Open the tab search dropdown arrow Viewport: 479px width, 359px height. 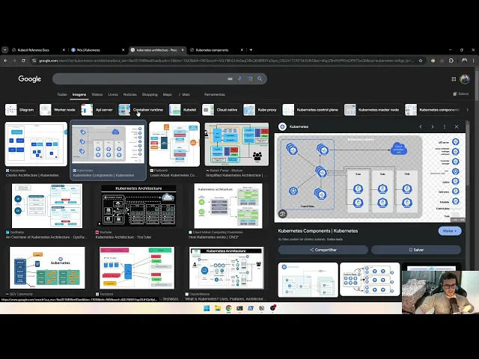5,50
